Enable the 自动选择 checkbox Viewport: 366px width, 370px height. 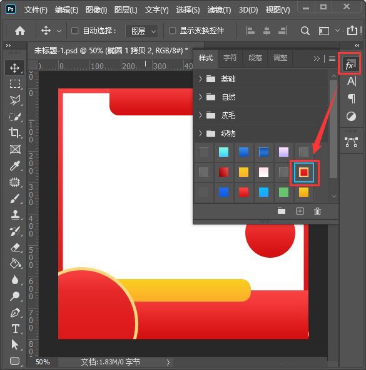(x=75, y=31)
